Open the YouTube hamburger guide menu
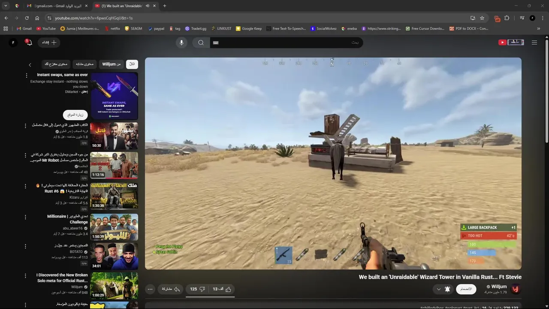This screenshot has height=309, width=549. coord(534,42)
